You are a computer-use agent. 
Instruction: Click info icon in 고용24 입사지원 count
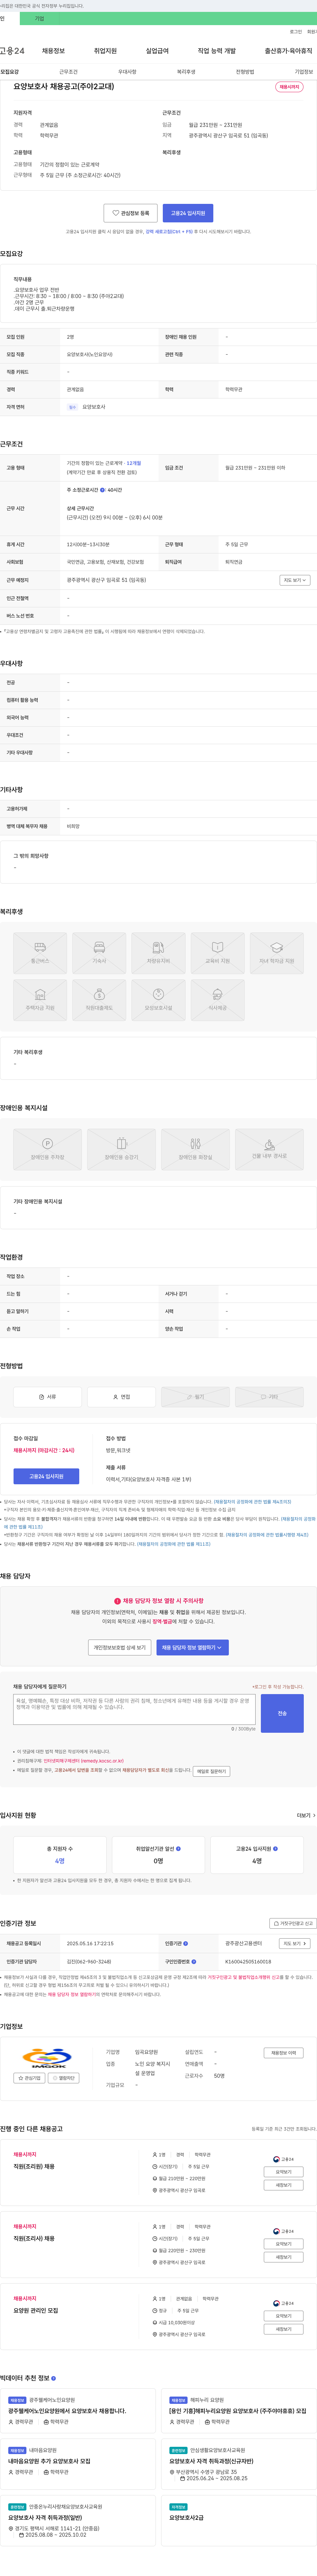pos(275,1849)
